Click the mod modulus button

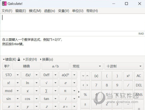9,91
